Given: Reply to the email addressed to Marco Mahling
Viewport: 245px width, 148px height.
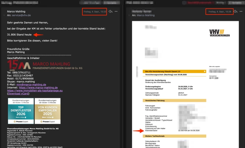Looking at the screenshot, I should (236, 12).
